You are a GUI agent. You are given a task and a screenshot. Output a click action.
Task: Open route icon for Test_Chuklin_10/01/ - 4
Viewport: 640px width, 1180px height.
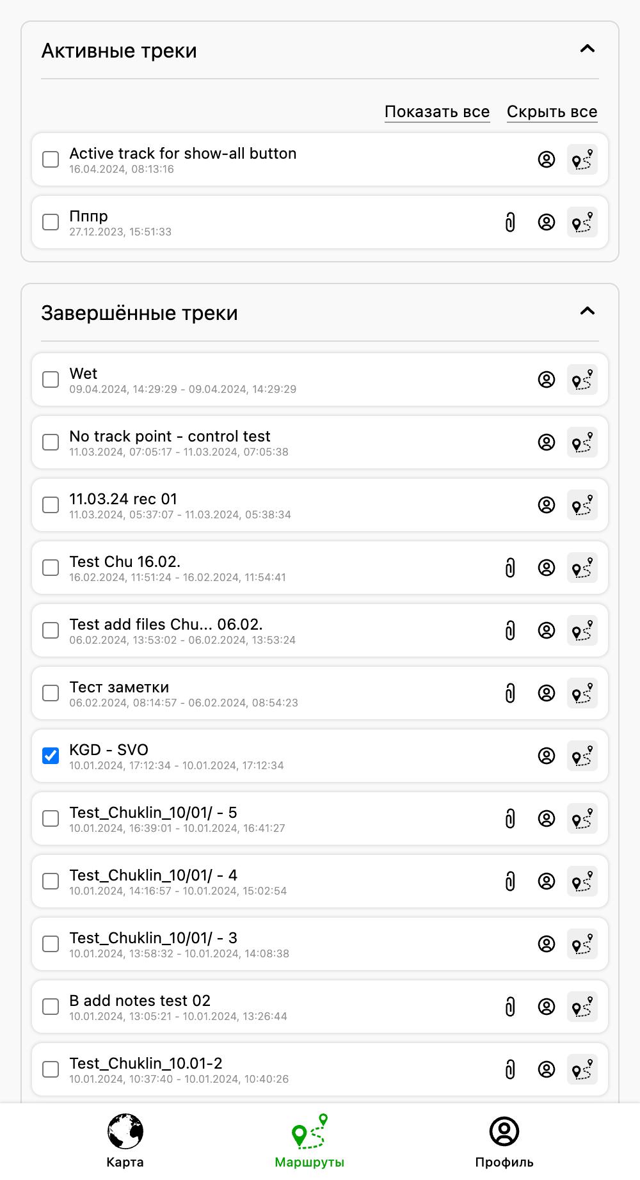(582, 881)
